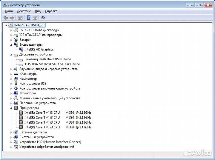The width and height of the screenshot is (215, 160).
Task: Click the Устройства обработки изображений camera icon
Action: click(x=16, y=147)
